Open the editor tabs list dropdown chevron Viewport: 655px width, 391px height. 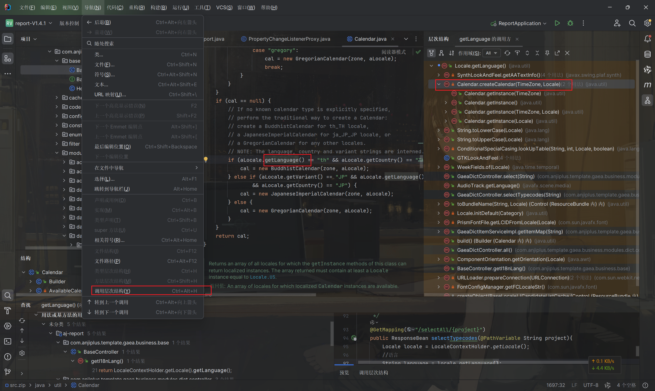406,39
